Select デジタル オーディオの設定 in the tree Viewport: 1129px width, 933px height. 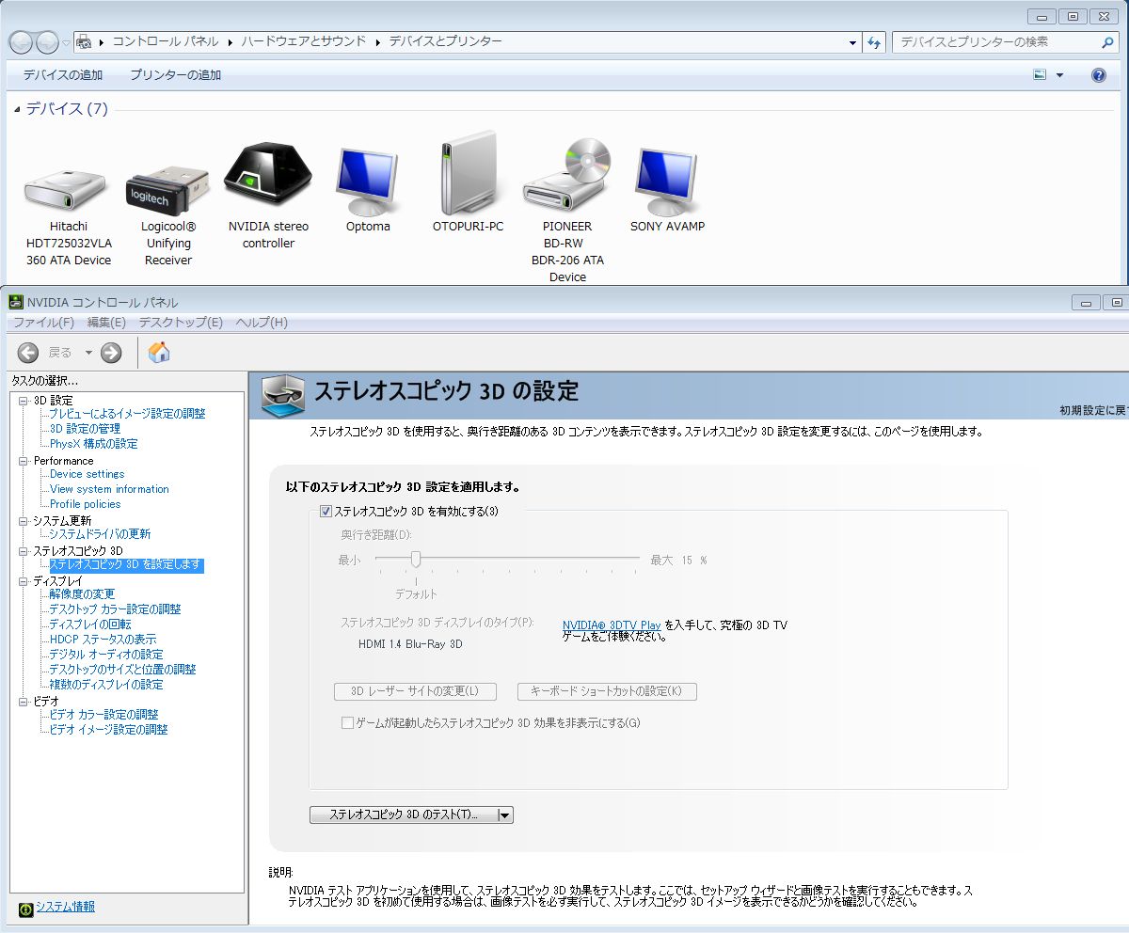point(106,655)
